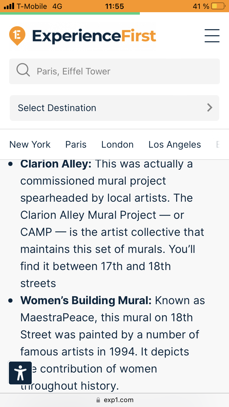Tap the 11:55 clock in status bar
This screenshot has height=407, width=229.
click(x=114, y=6)
